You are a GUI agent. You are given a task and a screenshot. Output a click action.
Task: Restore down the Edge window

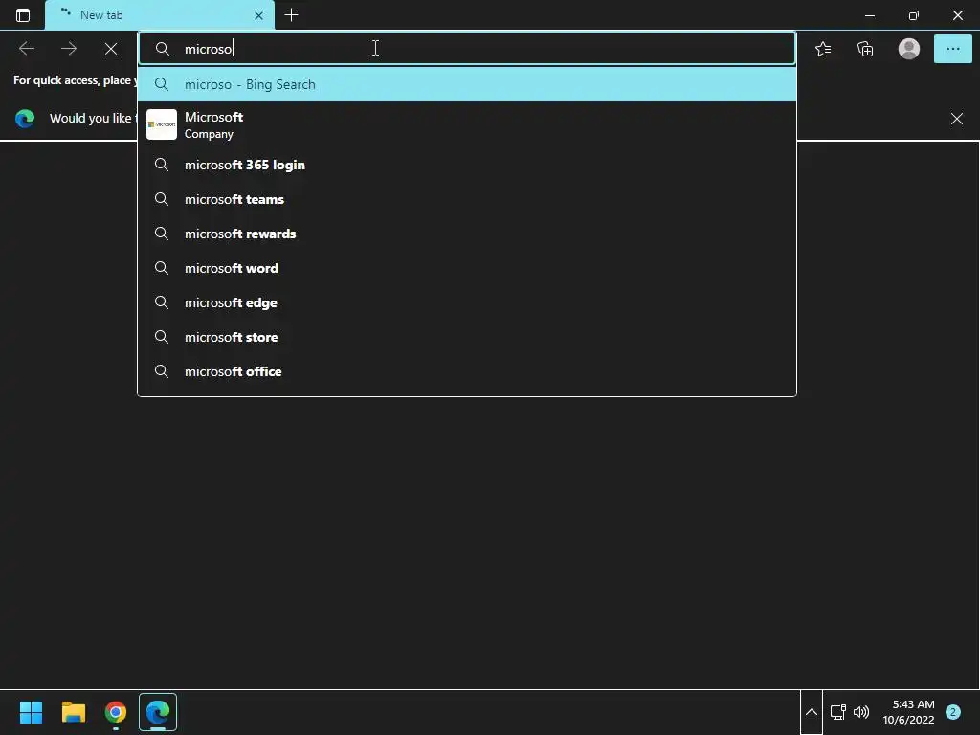coord(914,15)
